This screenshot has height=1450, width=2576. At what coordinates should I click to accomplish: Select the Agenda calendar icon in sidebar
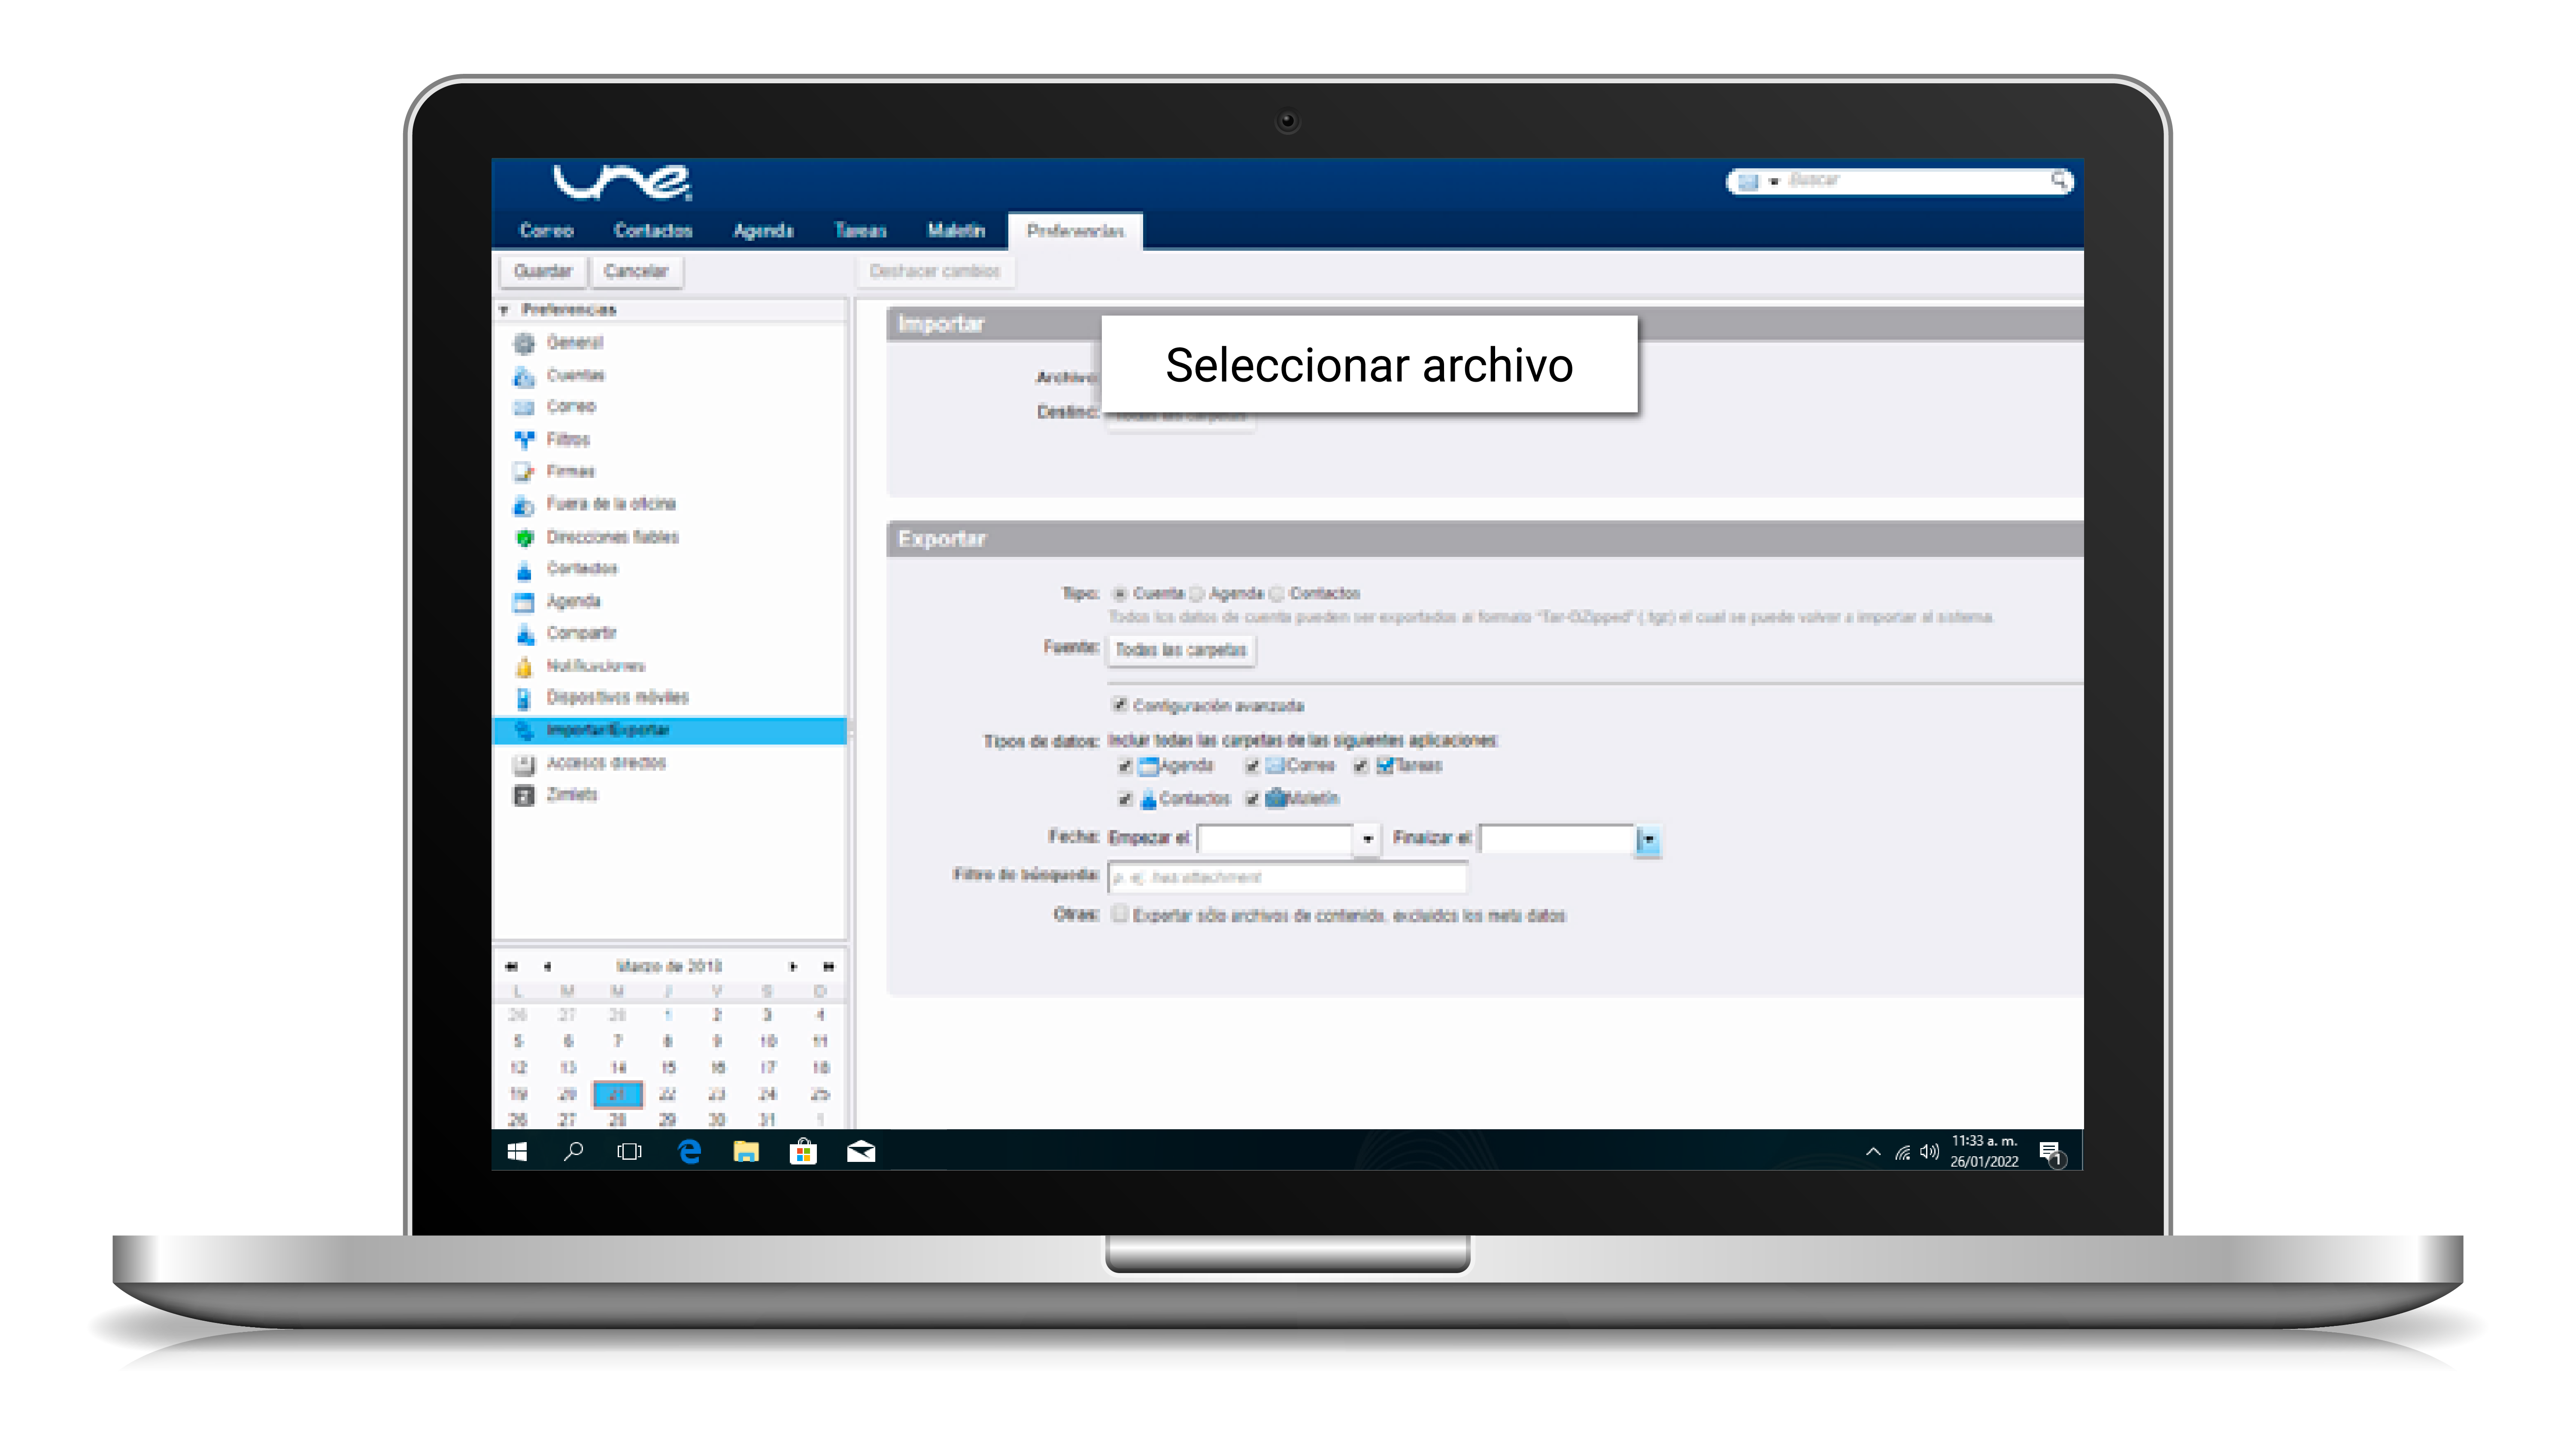pos(524,602)
